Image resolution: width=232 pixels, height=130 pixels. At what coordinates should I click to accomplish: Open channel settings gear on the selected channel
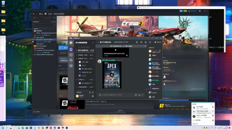[x=93, y=50]
